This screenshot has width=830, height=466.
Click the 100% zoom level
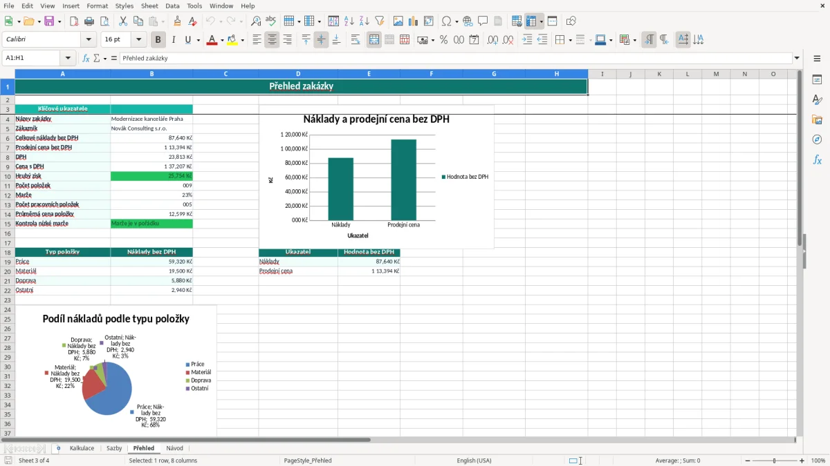click(x=818, y=460)
